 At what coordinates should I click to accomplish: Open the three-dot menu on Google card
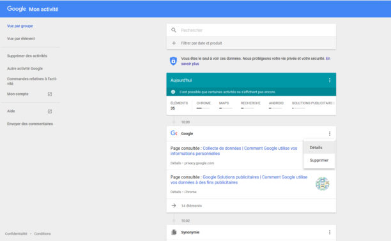(330, 134)
